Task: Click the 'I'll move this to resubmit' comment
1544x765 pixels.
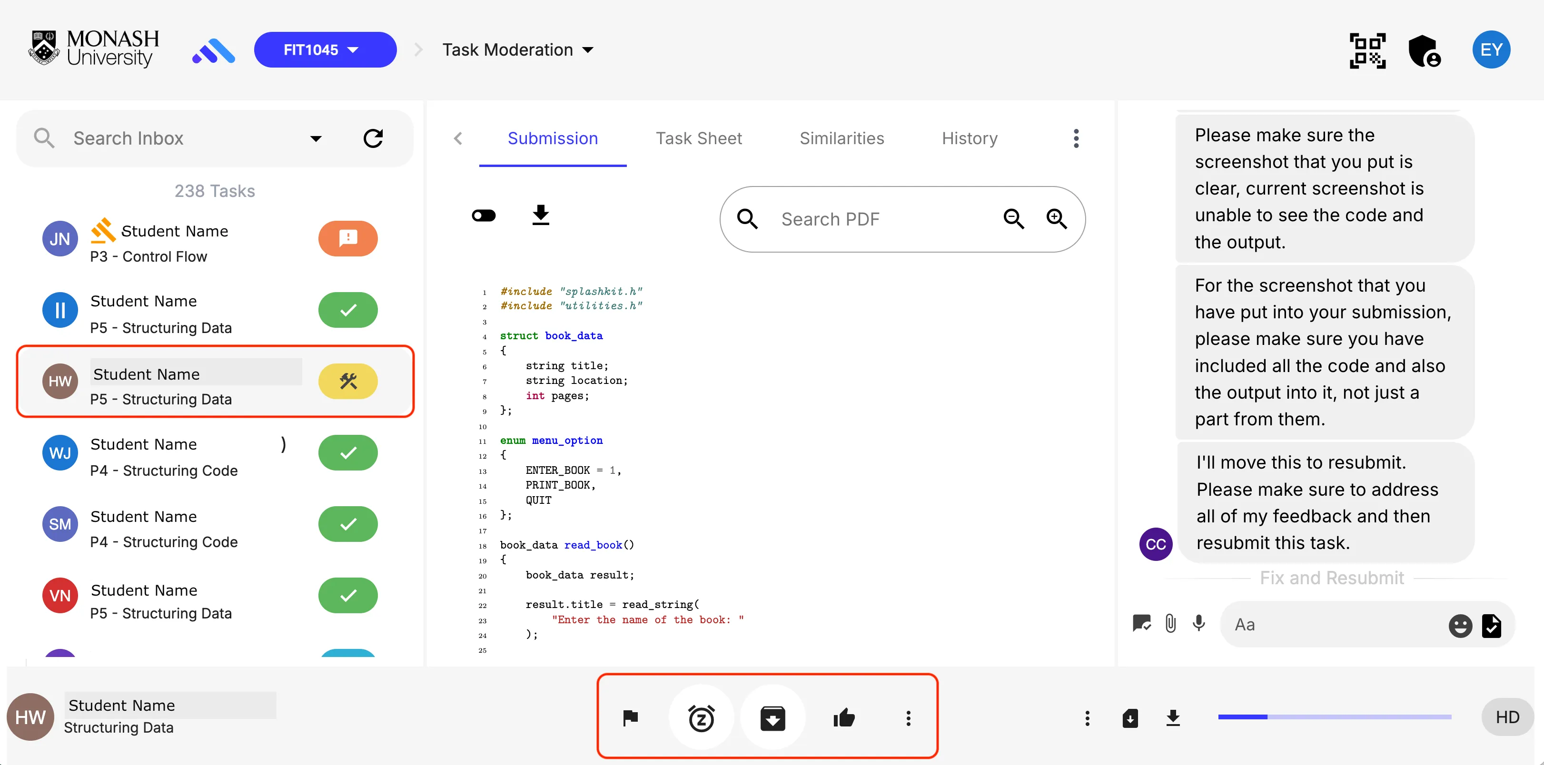Action: 1325,502
